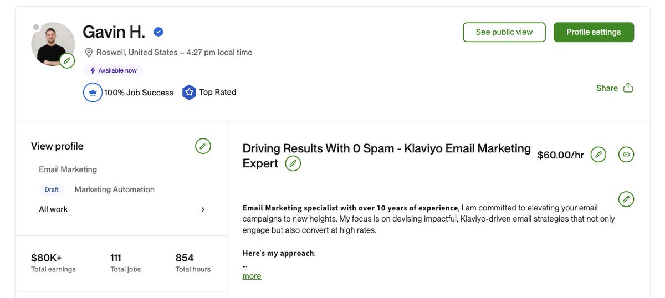Click the blue verified badge next to Gavin H.
The height and width of the screenshot is (298, 665).
click(158, 32)
